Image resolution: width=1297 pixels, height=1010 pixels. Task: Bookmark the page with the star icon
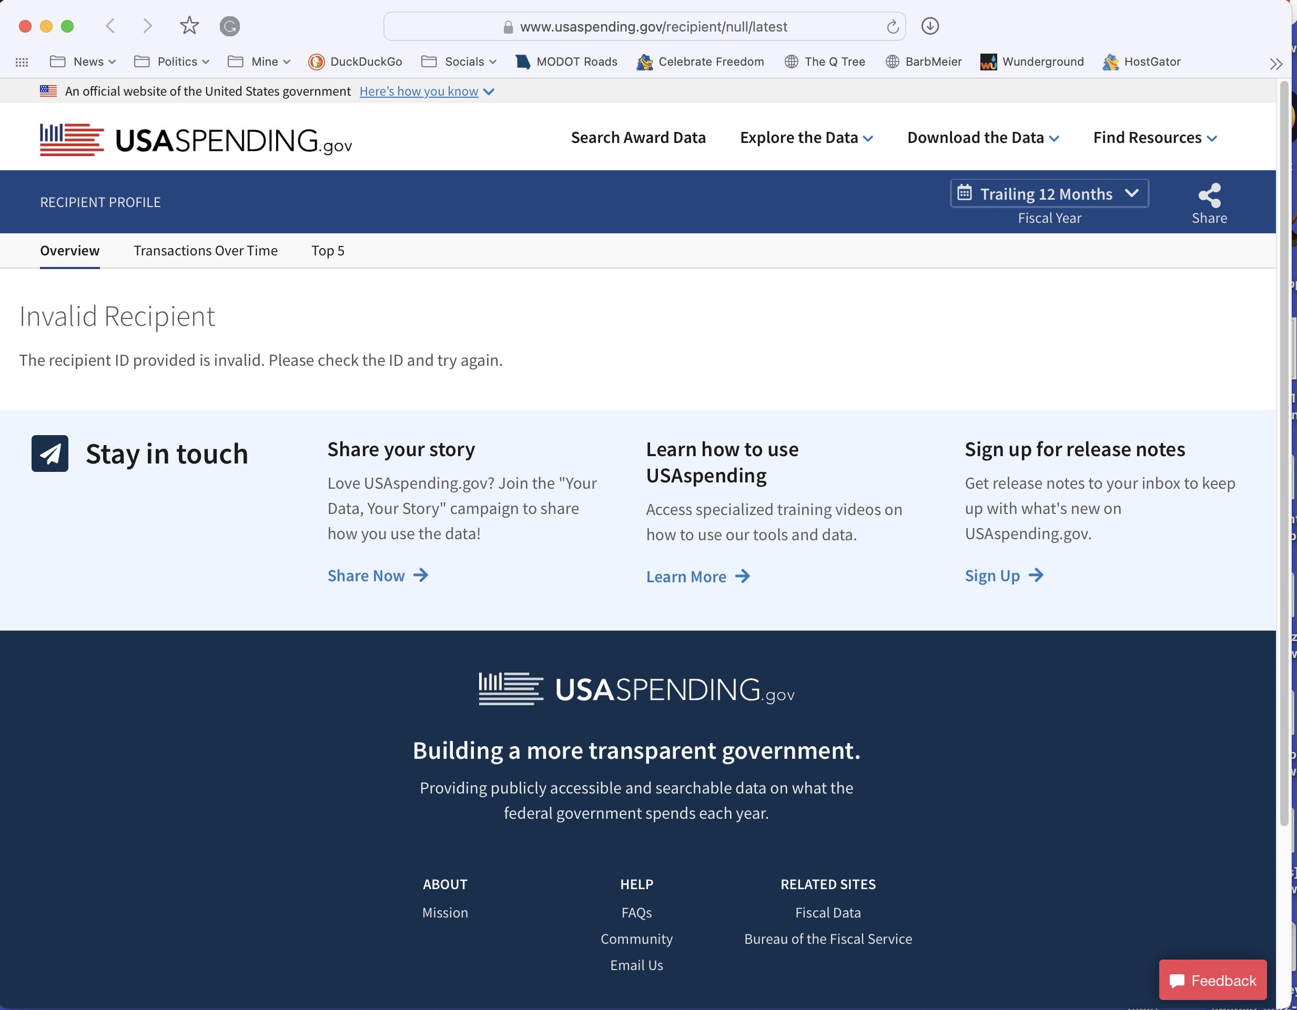(x=189, y=26)
